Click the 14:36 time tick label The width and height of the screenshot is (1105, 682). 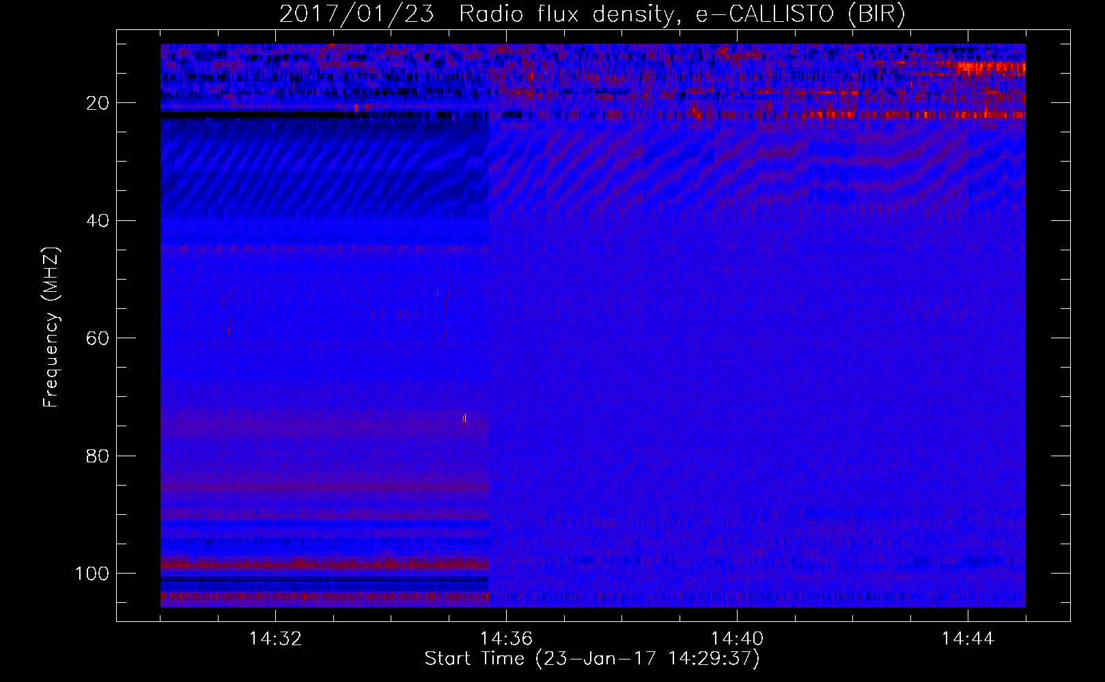click(x=506, y=638)
